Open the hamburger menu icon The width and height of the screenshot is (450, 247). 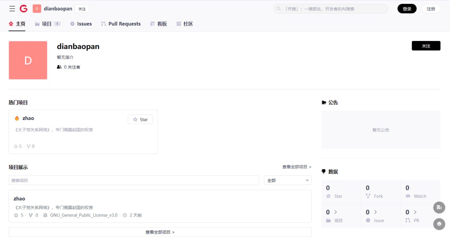coord(12,9)
